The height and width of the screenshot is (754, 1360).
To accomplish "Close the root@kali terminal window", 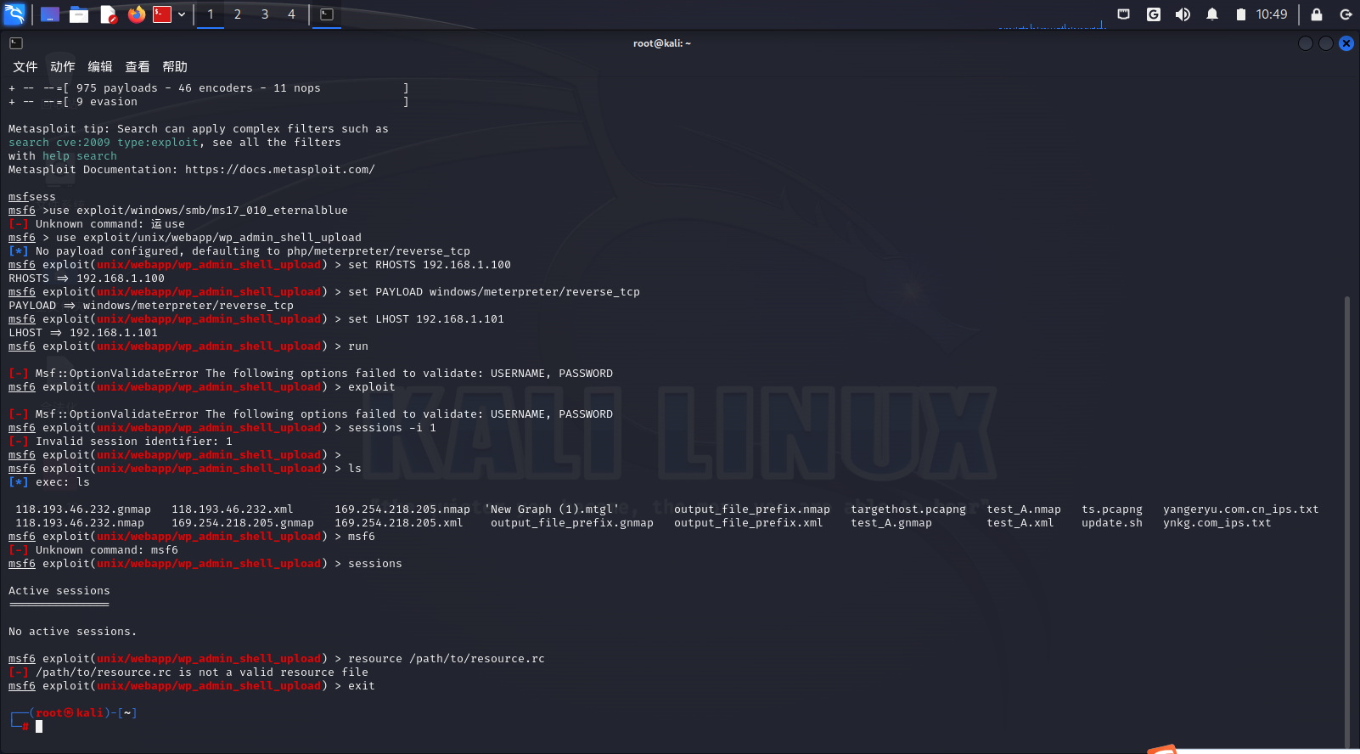I will (x=1346, y=43).
